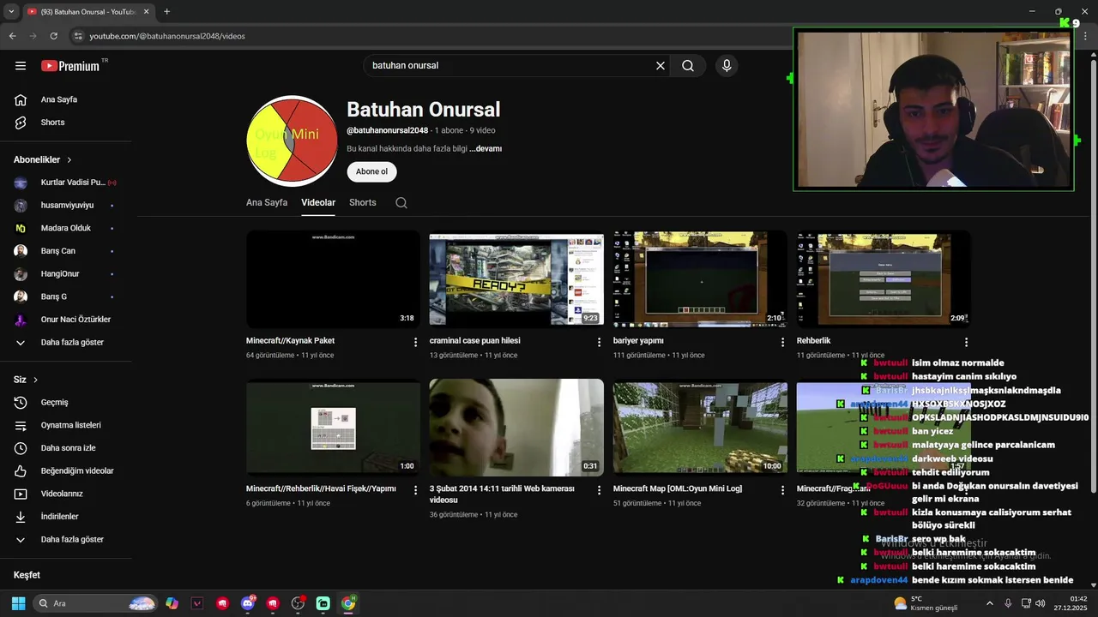
Task: Click the Windows taskbar Ara search box
Action: coord(95,603)
